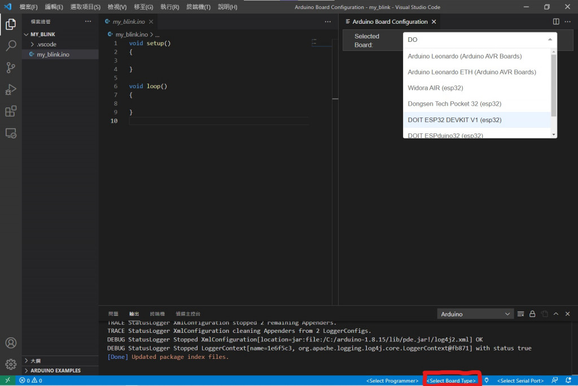Choose Arduino Leonardo (Arduino AVR Boards)
The width and height of the screenshot is (578, 386).
coord(477,56)
